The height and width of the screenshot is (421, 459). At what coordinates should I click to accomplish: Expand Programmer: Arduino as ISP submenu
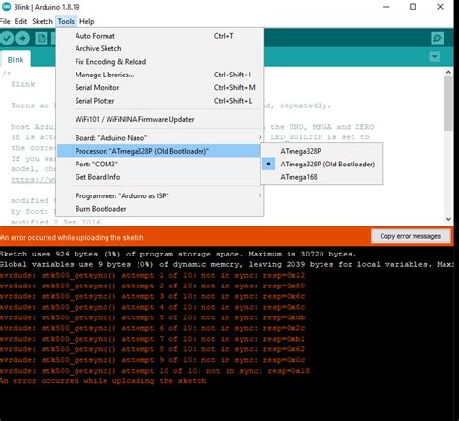click(160, 195)
